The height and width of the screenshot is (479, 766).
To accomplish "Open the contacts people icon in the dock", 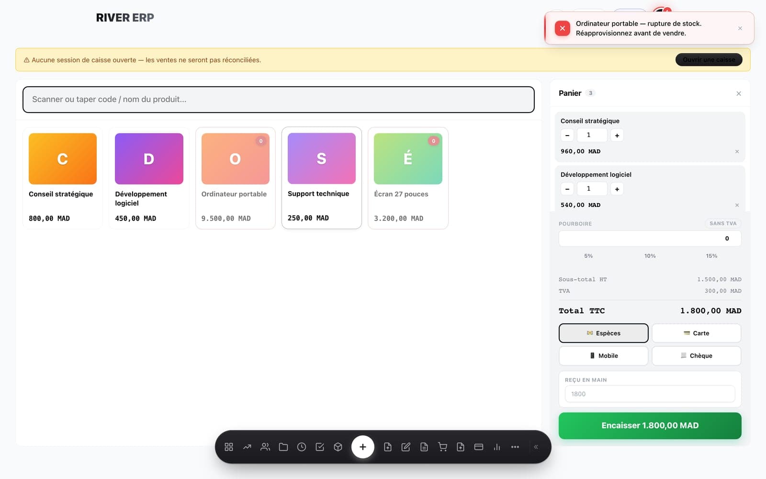I will tap(265, 447).
